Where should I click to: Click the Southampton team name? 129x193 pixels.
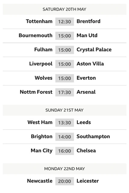click(x=93, y=137)
